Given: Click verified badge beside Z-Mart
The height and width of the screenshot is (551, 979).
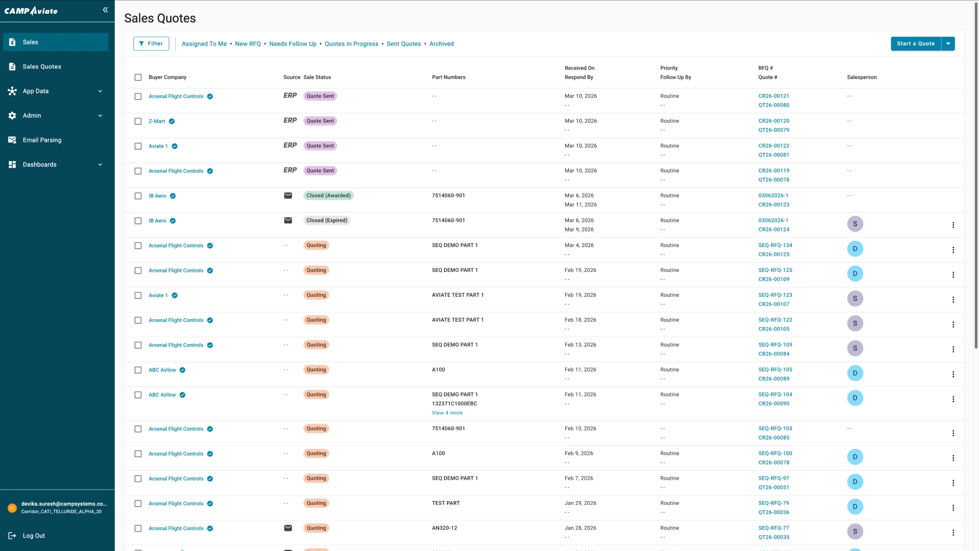Looking at the screenshot, I should (x=172, y=121).
